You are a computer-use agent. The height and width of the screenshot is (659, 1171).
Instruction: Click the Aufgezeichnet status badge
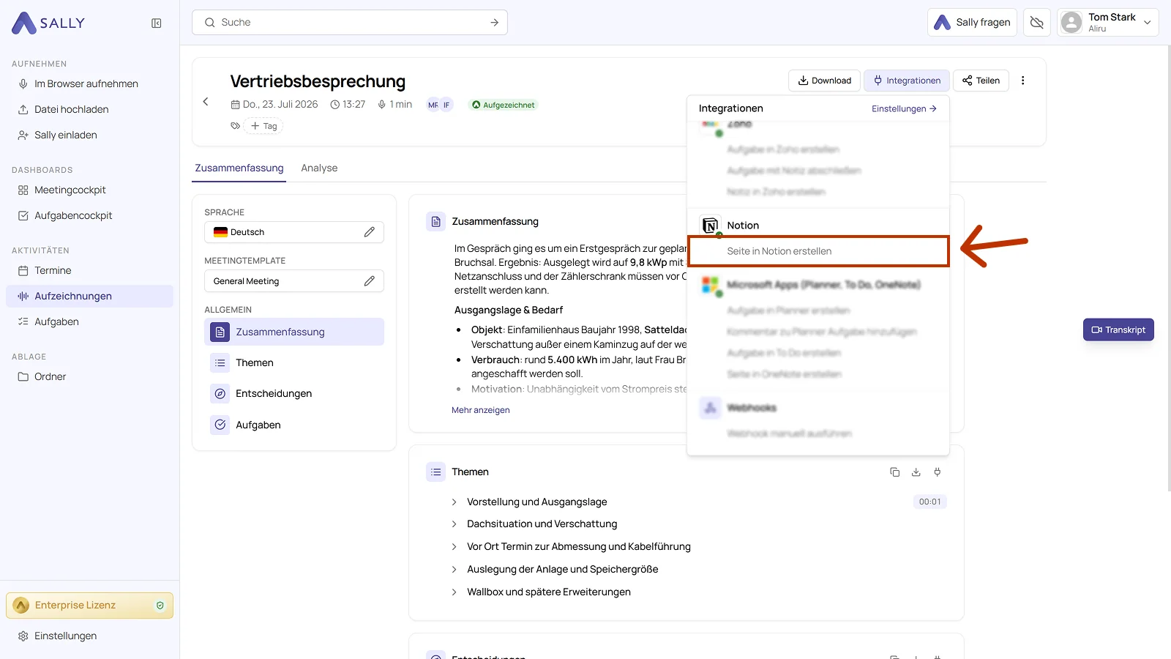pyautogui.click(x=504, y=105)
